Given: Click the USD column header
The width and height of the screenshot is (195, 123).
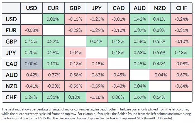Looking at the screenshot, I should click(x=31, y=8).
